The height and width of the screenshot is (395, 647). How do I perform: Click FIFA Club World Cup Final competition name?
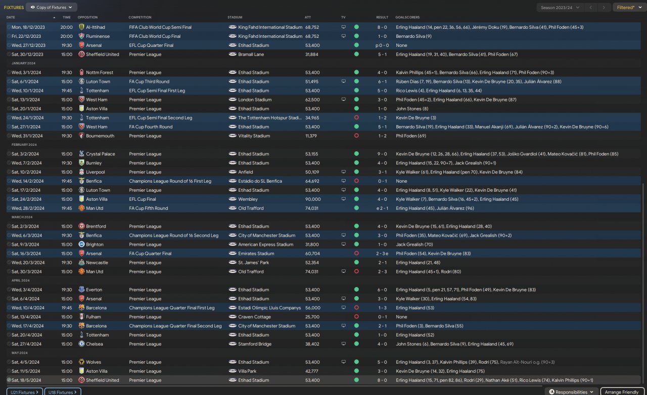pyautogui.click(x=155, y=36)
